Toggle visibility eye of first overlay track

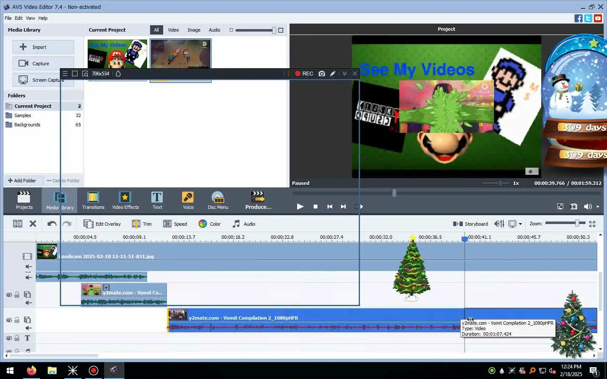tap(8, 295)
